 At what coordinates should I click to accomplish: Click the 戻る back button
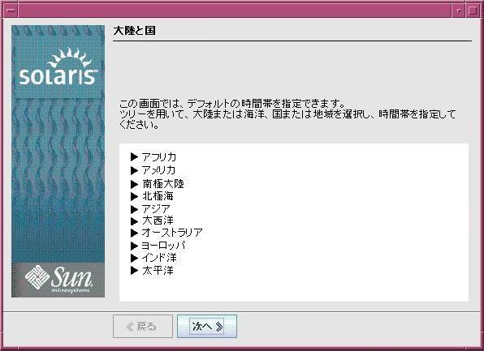click(x=143, y=327)
